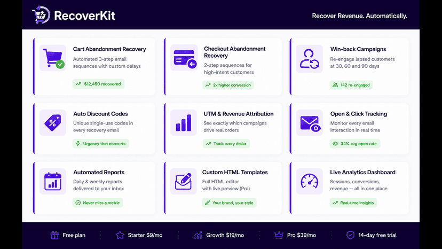Click the people icon in 142 re-engaged badge

[x=335, y=85]
